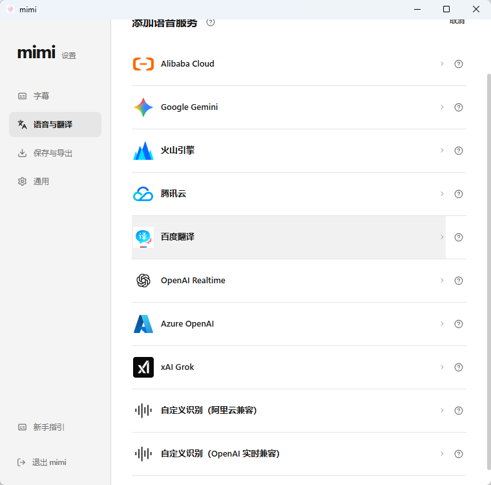Open help for Azure OpenAI
The height and width of the screenshot is (485, 491).
click(x=459, y=324)
